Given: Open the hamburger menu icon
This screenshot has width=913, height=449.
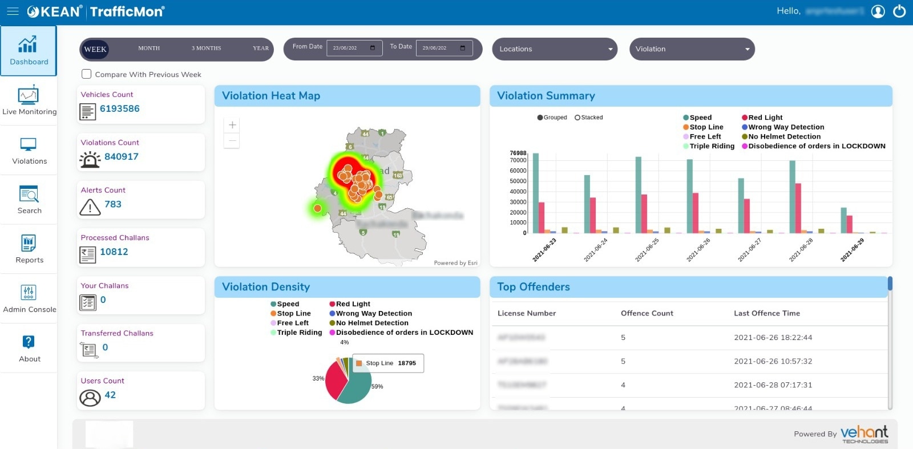Looking at the screenshot, I should [13, 11].
